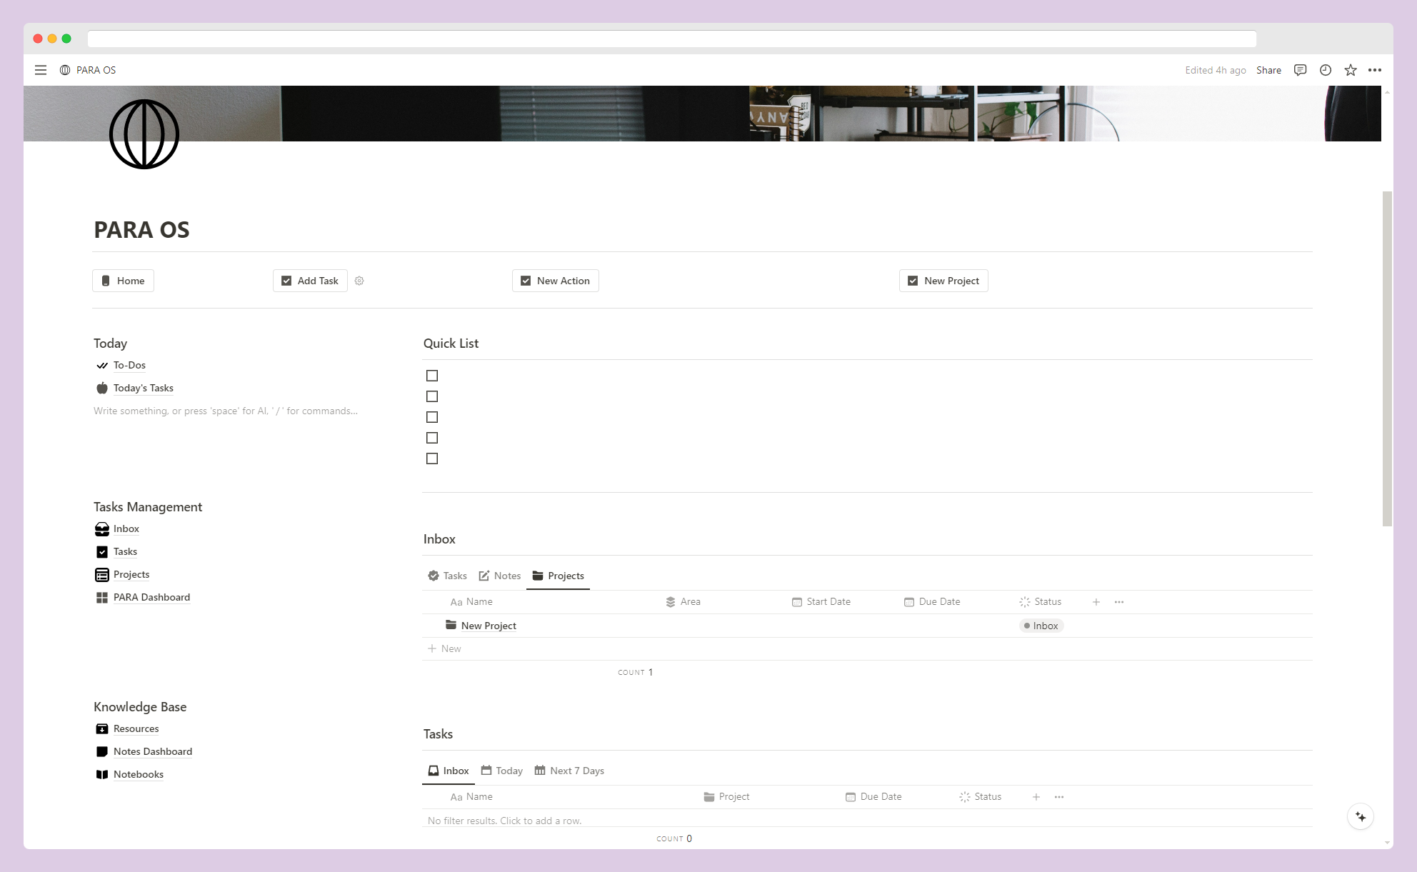This screenshot has width=1417, height=872.
Task: Check the fifth Quick List checkbox
Action: tap(432, 458)
